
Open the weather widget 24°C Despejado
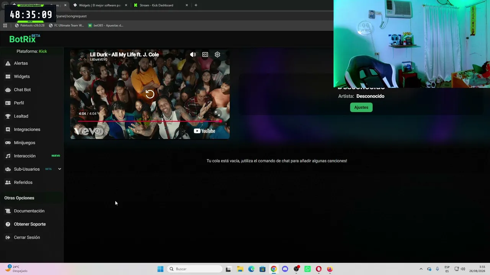(x=16, y=269)
